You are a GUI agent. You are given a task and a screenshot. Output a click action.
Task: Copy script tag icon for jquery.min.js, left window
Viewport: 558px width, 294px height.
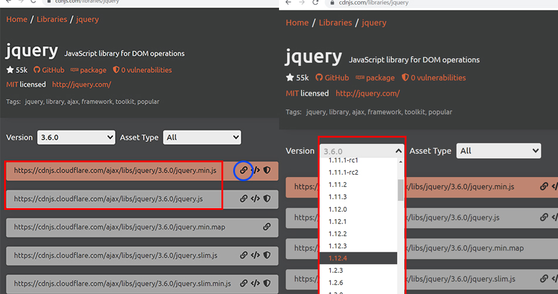pyautogui.click(x=256, y=171)
